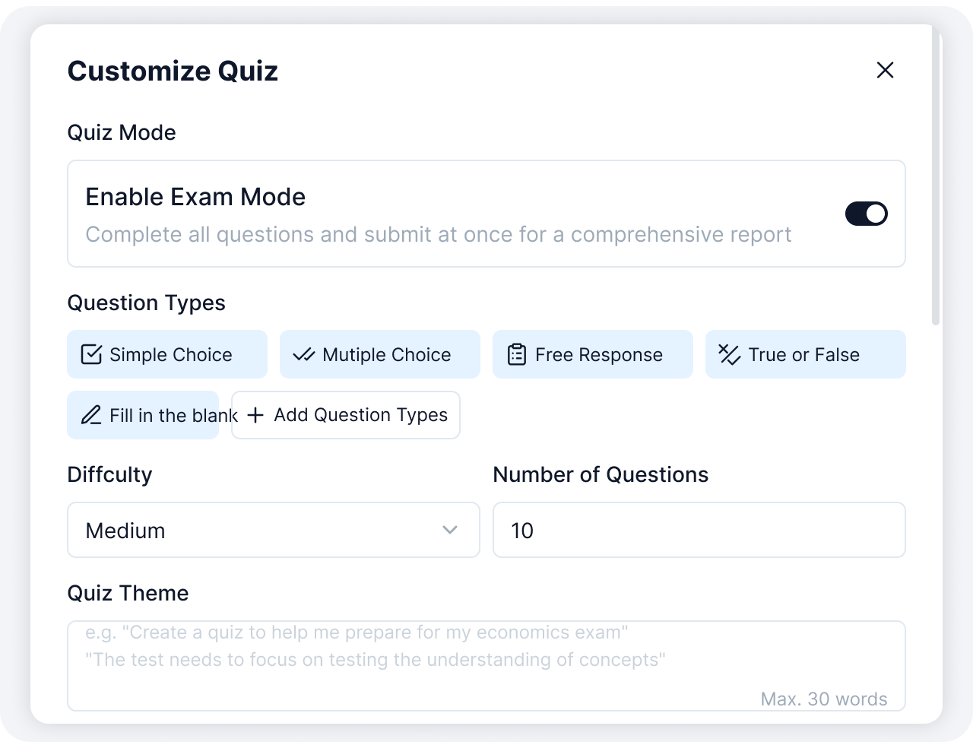Toggle Enable Exam Mode switch

point(867,214)
